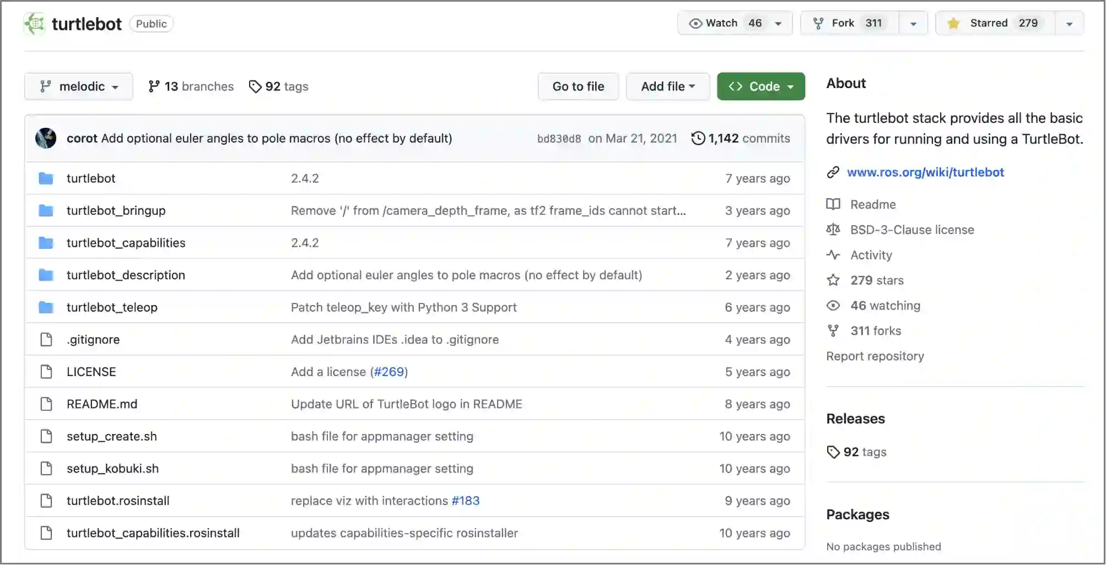
Task: Click the tags icon beside 92 tags
Action: (x=255, y=86)
